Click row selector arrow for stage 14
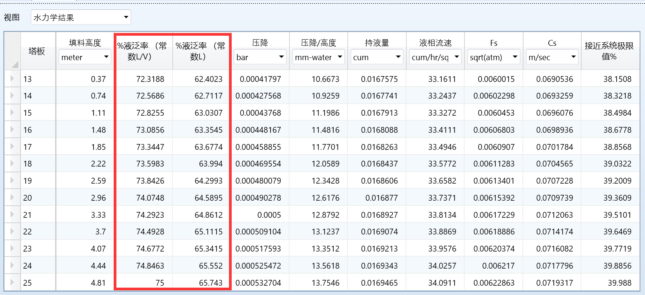Viewport: 645px width, 295px height. coord(12,95)
